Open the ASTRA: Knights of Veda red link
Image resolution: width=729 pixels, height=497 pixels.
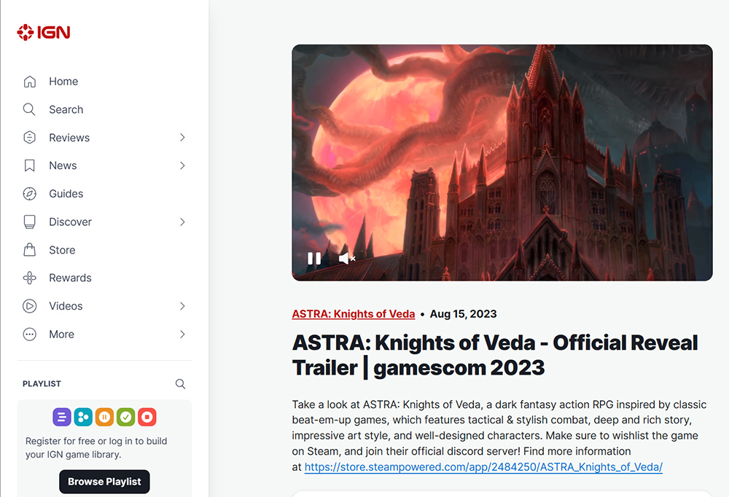354,314
